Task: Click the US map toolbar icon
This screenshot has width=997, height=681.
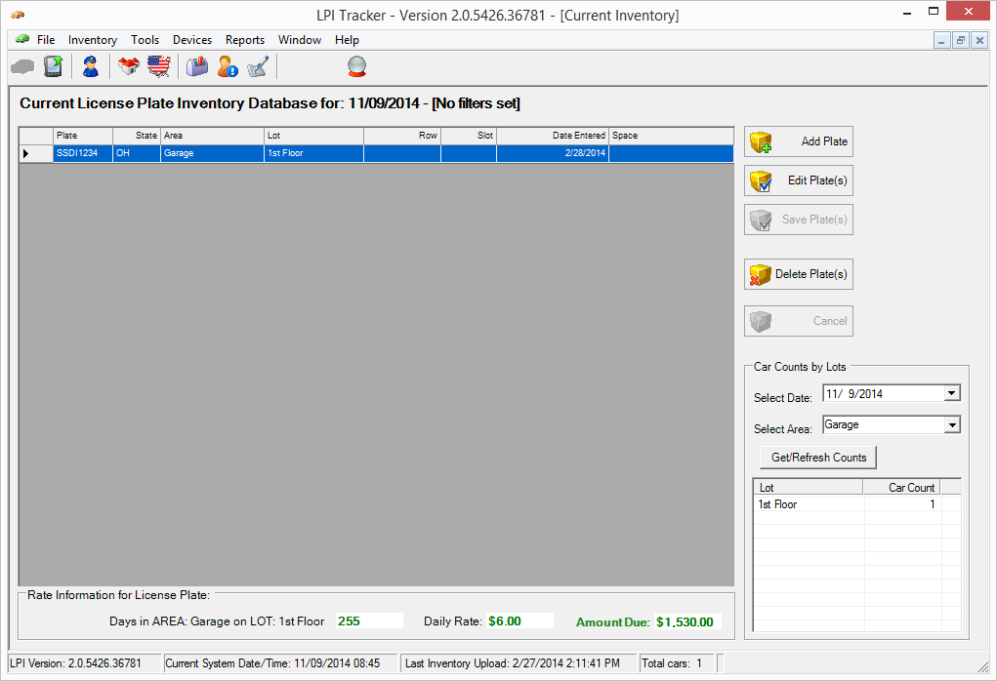Action: point(159,66)
